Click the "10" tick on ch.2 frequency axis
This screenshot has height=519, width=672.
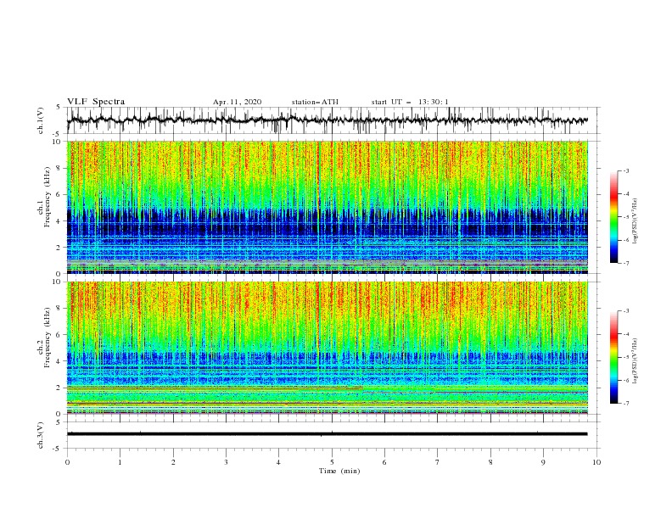[x=58, y=282]
